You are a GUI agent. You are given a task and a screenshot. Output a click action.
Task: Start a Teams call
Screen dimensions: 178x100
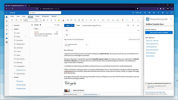137,13
